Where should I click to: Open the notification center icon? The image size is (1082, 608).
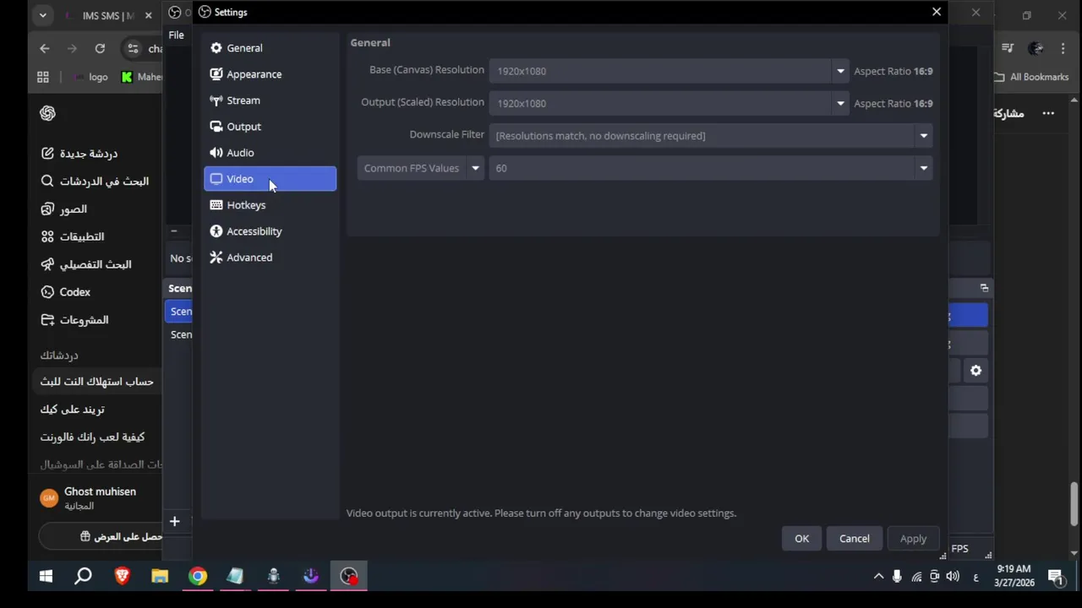(x=1056, y=577)
